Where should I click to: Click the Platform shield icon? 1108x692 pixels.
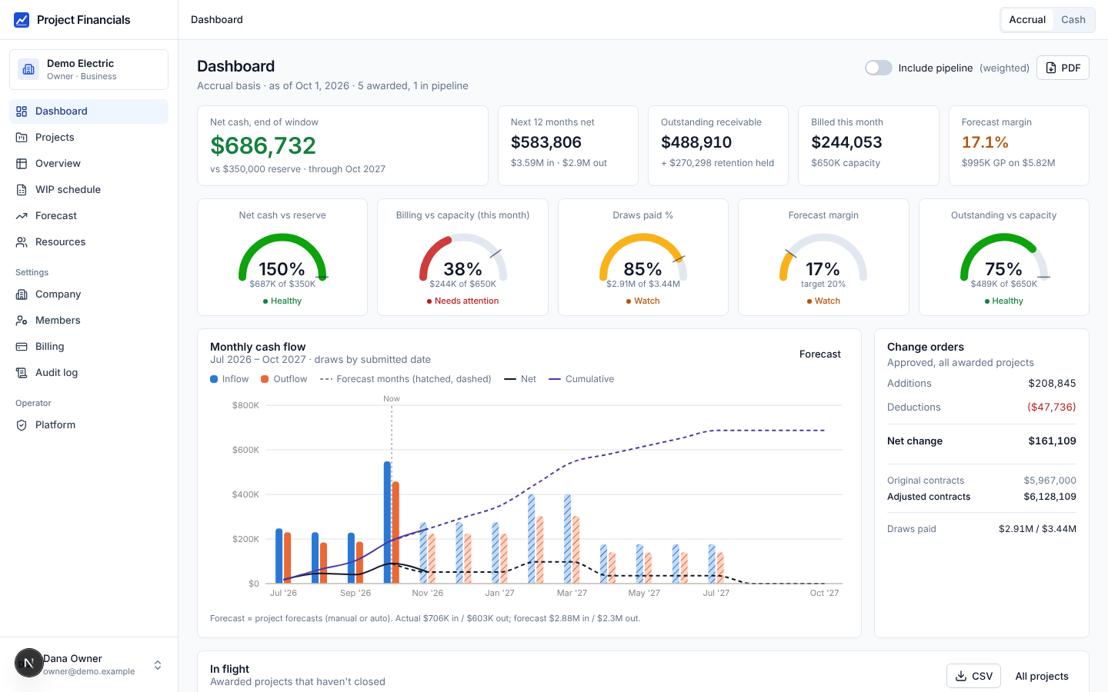tap(22, 425)
